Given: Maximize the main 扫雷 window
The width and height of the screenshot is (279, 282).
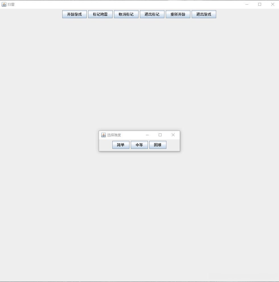Looking at the screenshot, I should click(259, 4).
